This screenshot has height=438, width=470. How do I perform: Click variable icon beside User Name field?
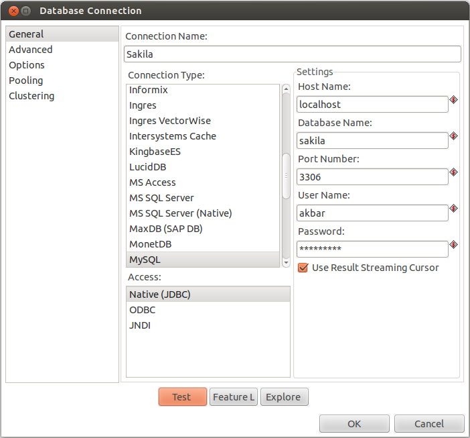tap(453, 209)
